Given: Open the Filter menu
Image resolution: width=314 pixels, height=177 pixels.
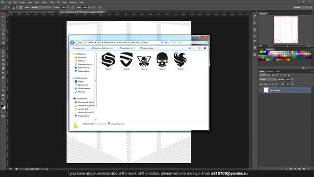Looking at the screenshot, I should tap(52, 2).
